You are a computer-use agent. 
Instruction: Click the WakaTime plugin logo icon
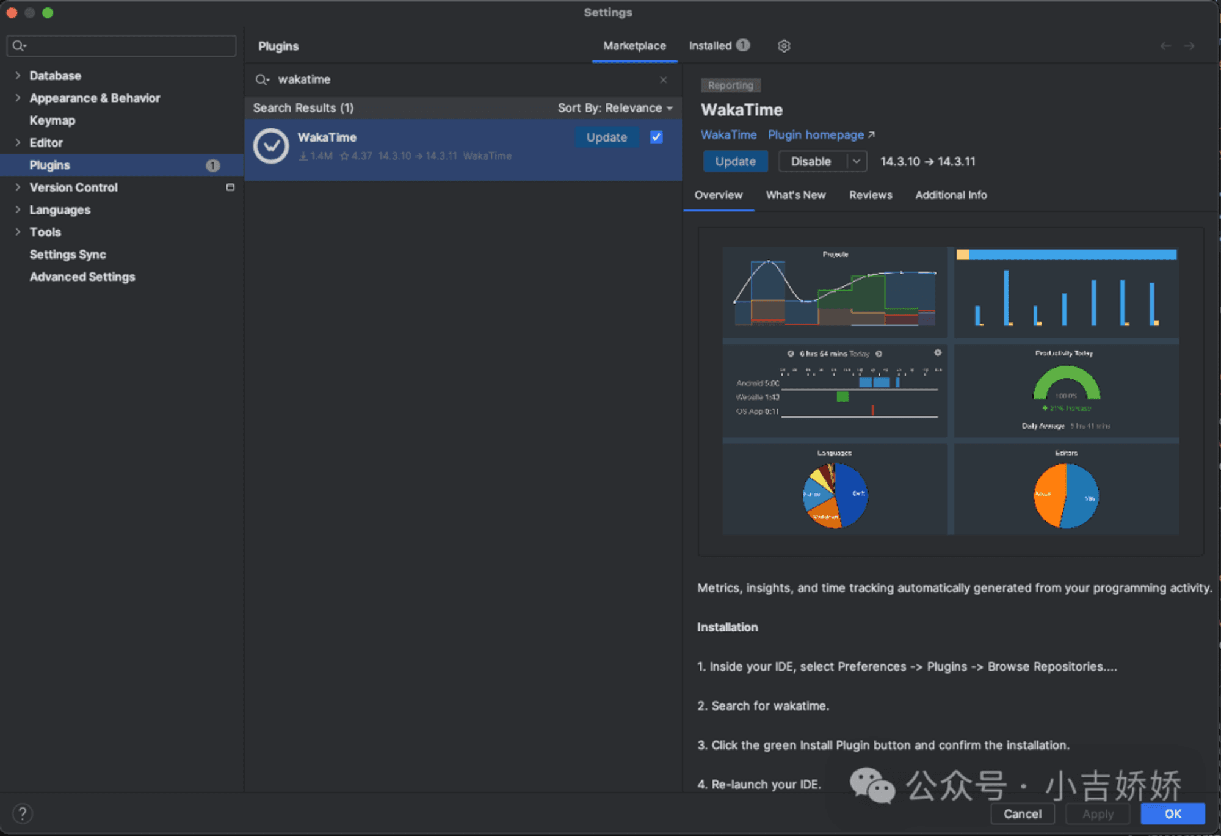(x=271, y=146)
